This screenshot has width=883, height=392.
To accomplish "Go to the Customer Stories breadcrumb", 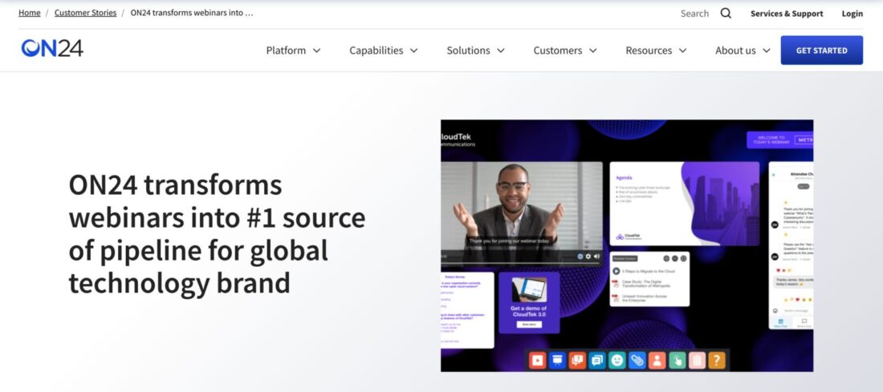I will pos(85,13).
